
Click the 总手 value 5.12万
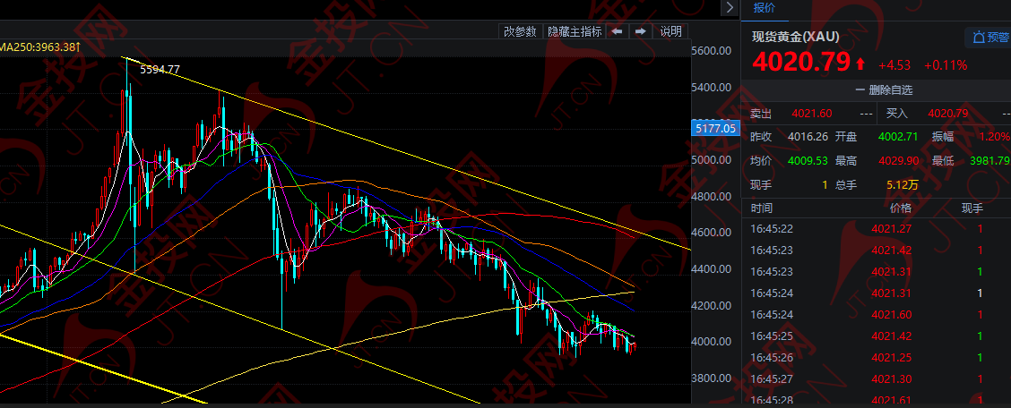click(x=902, y=185)
